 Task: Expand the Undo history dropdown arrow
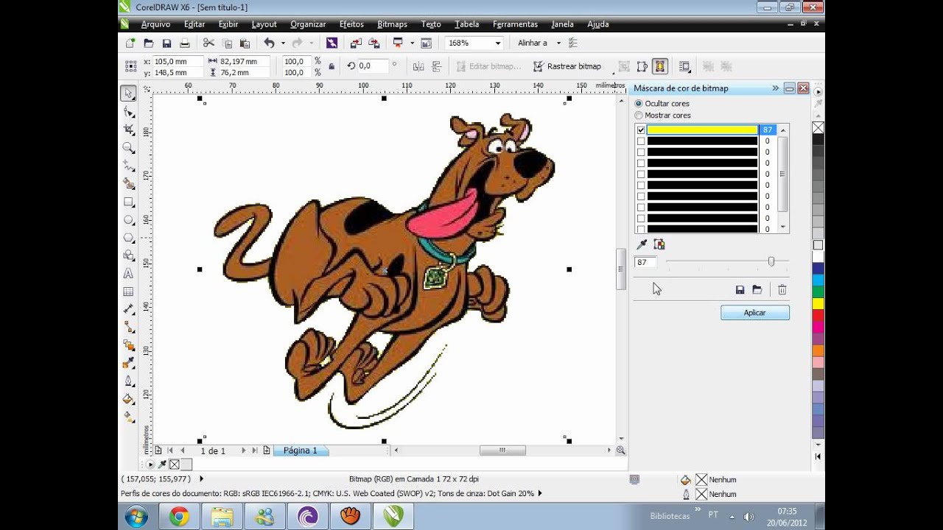click(x=282, y=43)
